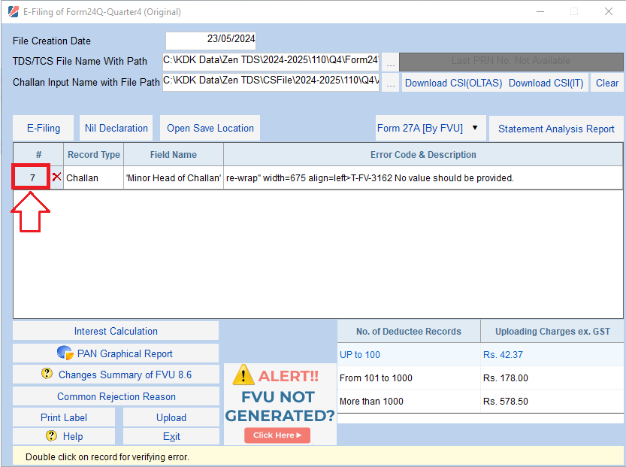
Task: Click 'Error Code & Description' column header
Action: pos(423,155)
